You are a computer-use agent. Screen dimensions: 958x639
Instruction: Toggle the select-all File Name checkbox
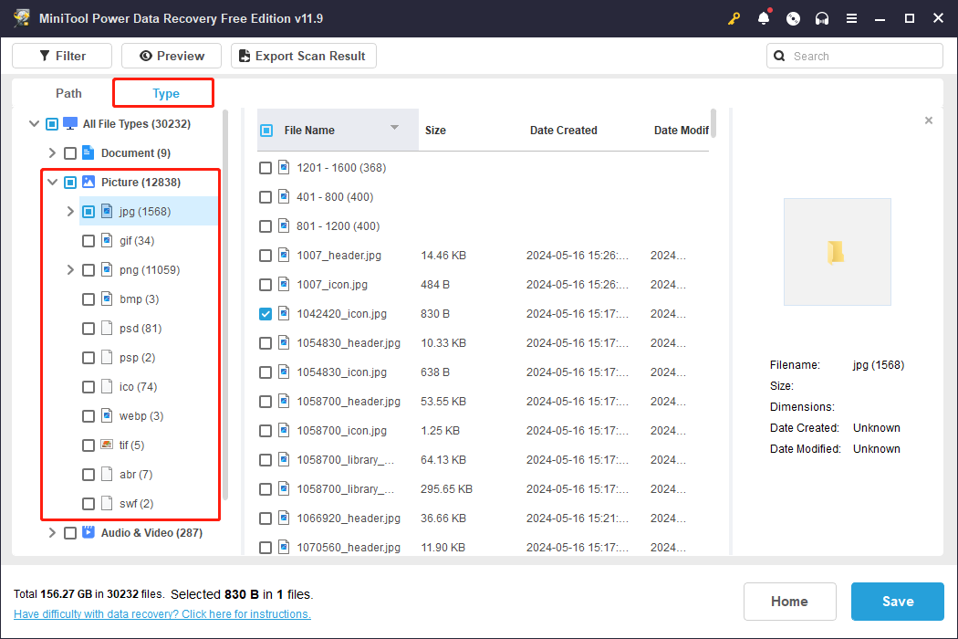pyautogui.click(x=266, y=131)
